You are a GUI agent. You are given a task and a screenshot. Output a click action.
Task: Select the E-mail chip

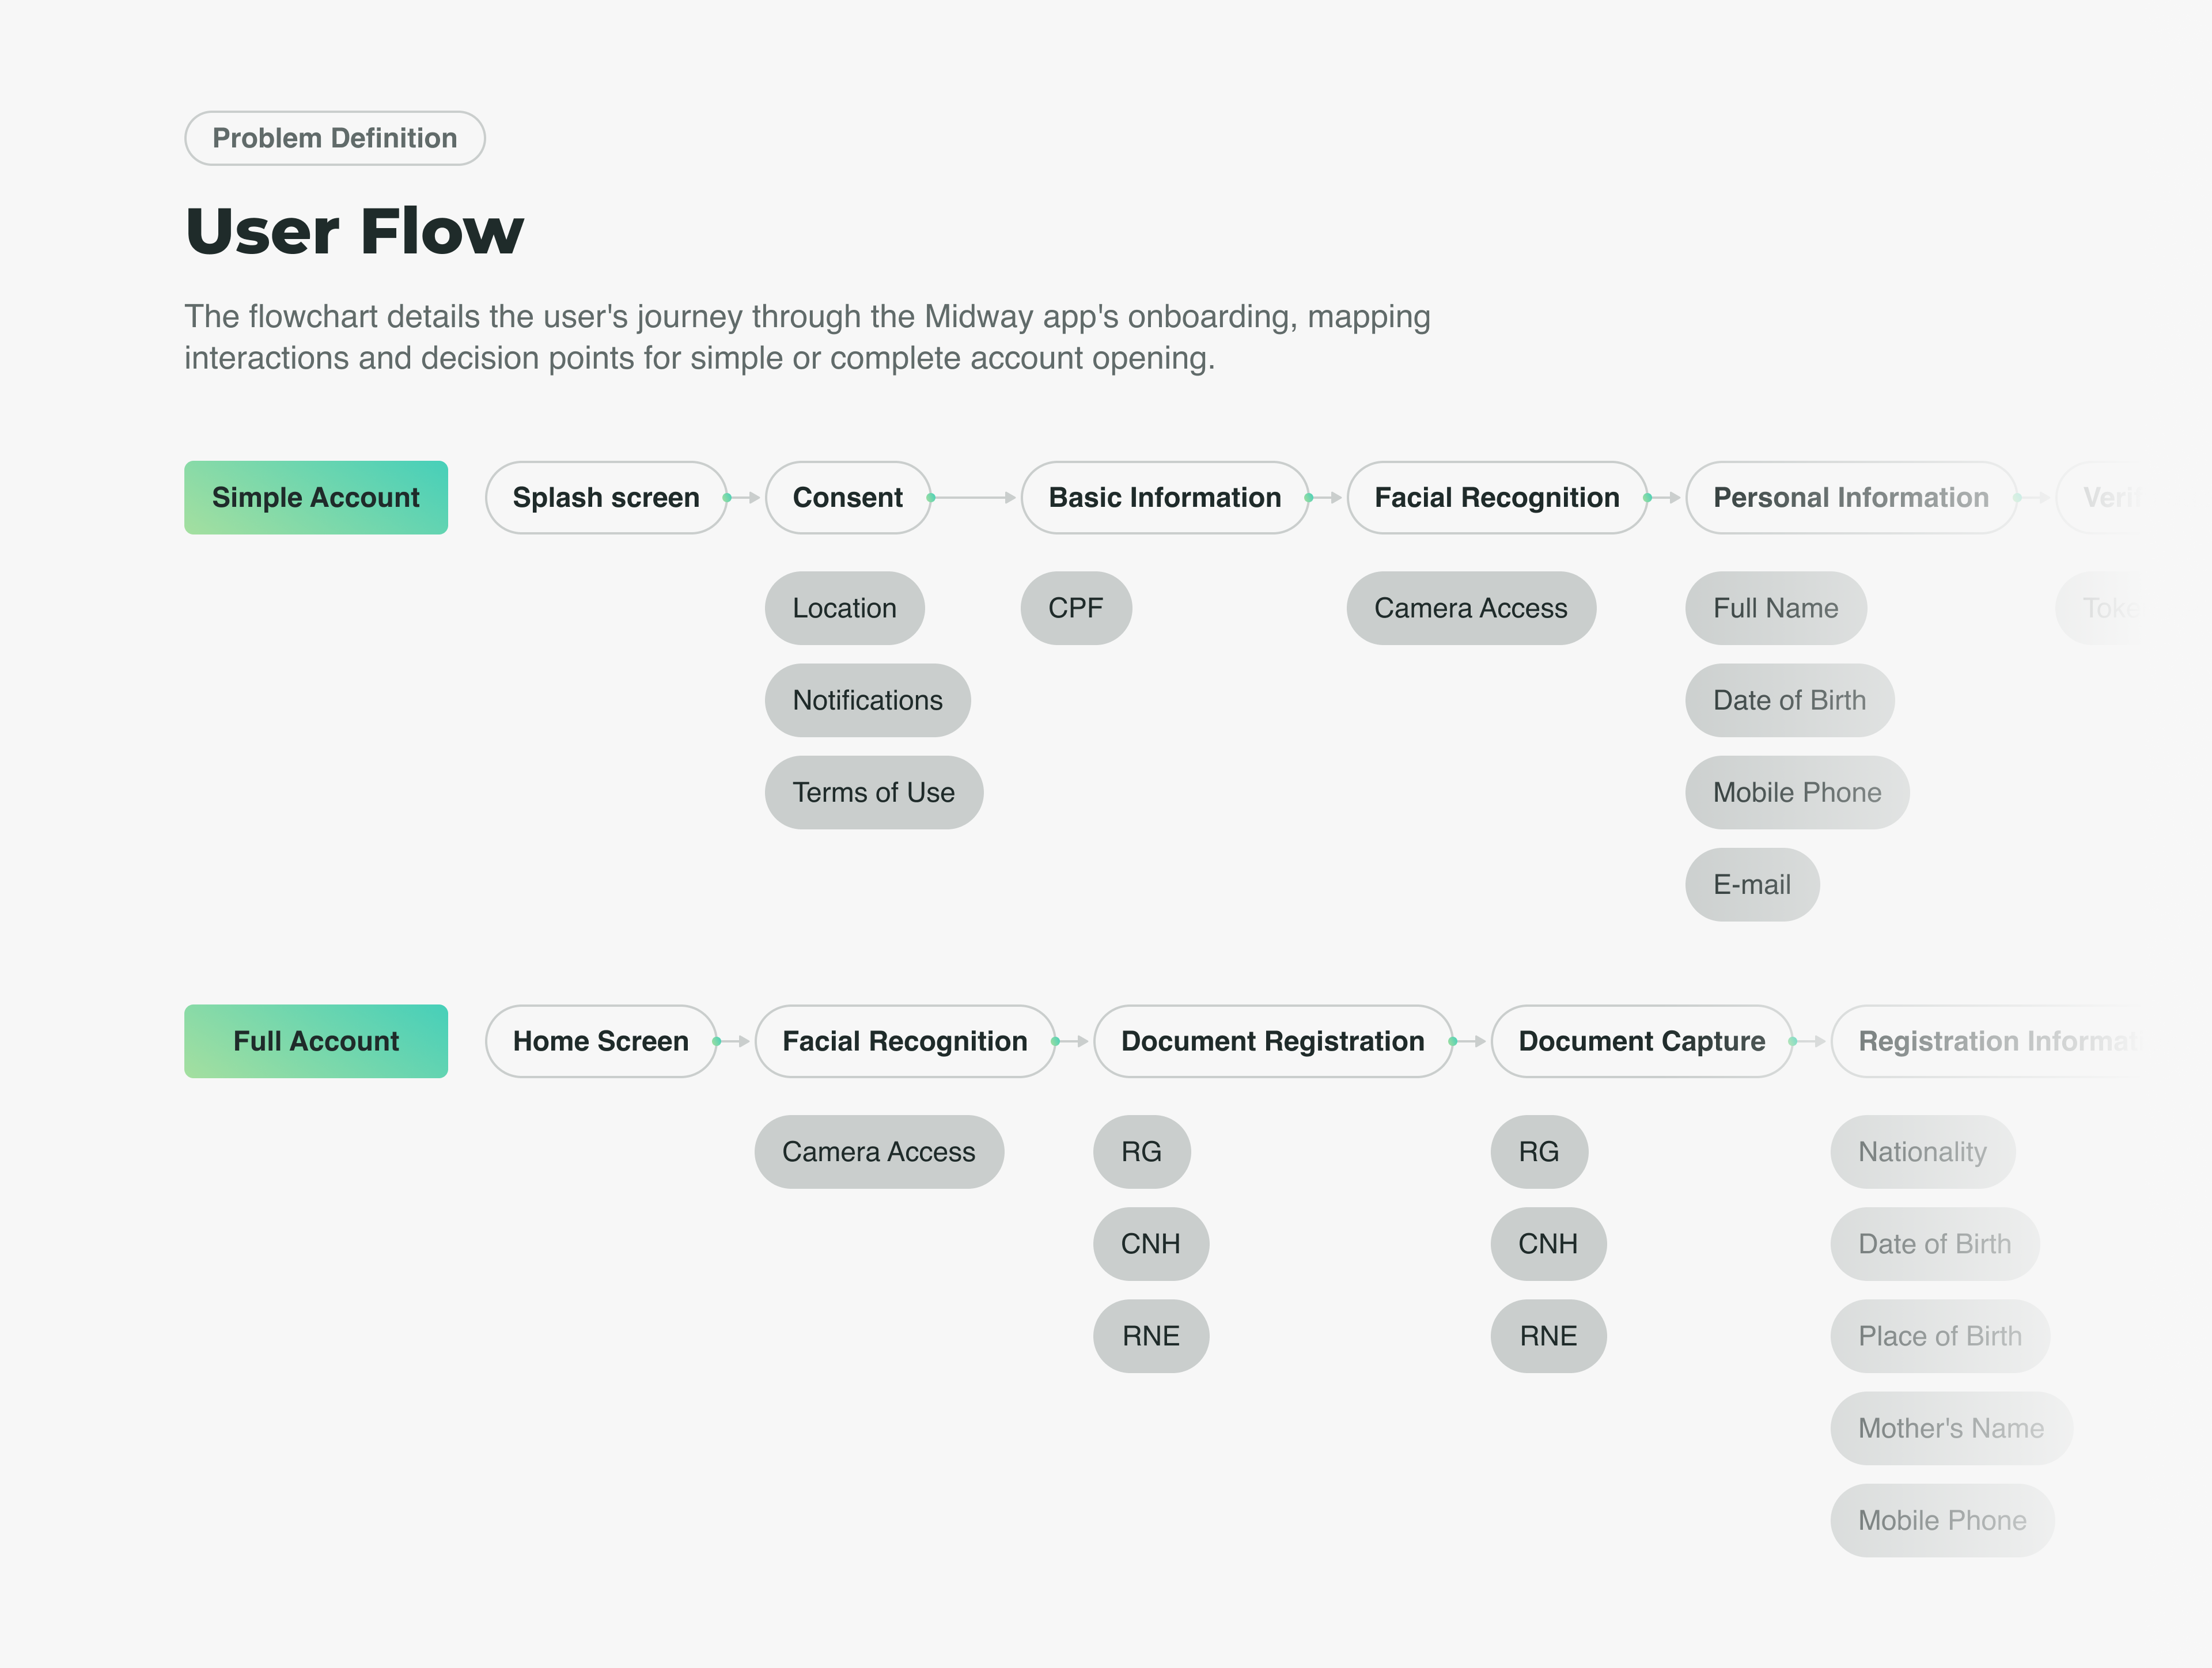tap(1751, 884)
